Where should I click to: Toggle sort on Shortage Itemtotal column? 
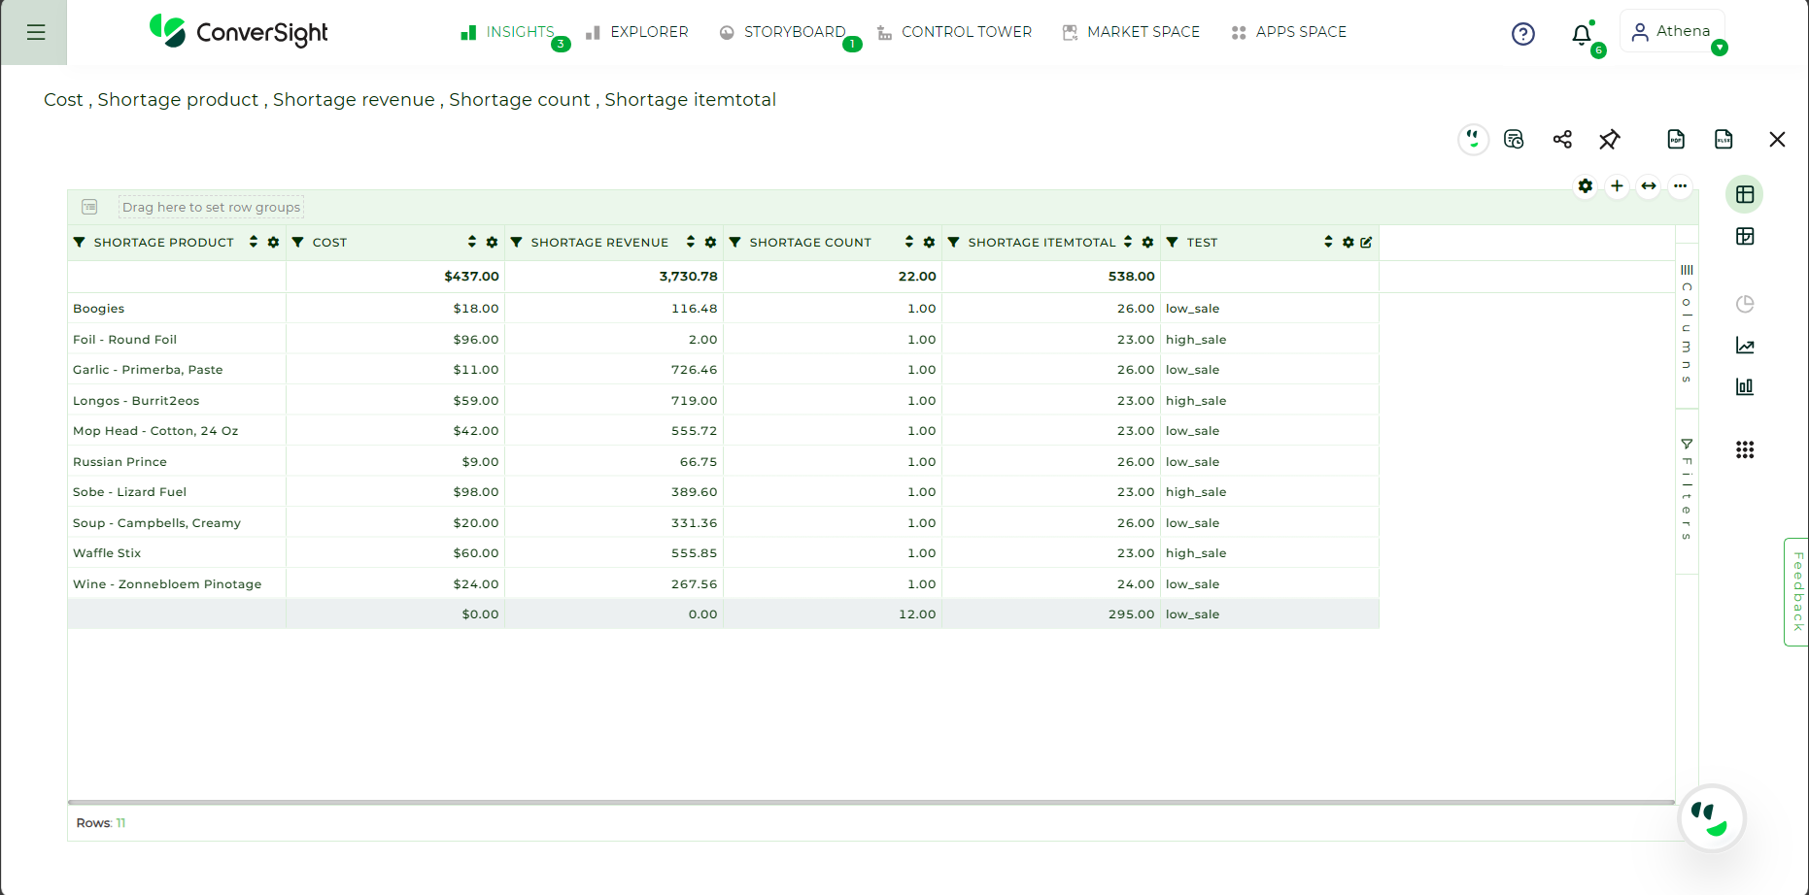1128,242
